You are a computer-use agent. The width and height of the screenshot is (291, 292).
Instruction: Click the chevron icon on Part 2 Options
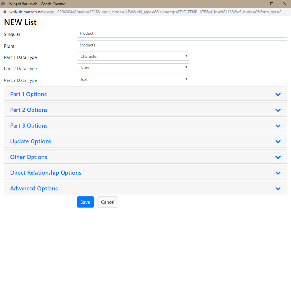click(x=278, y=110)
